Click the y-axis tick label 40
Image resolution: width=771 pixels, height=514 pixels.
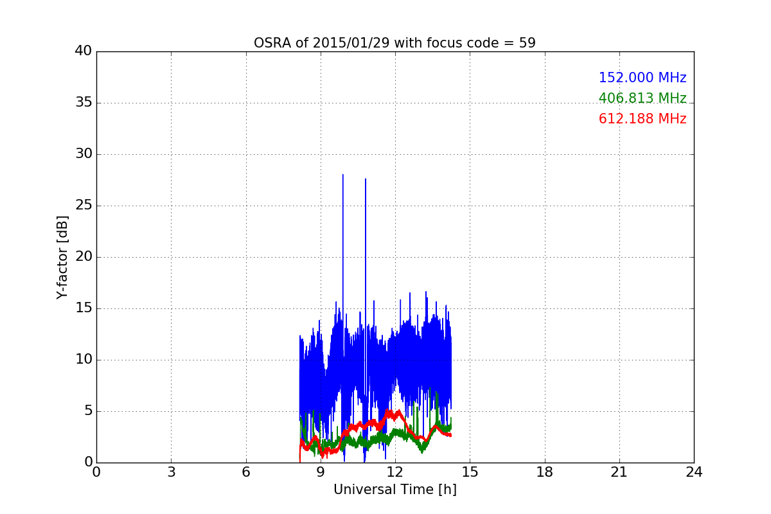(x=83, y=51)
